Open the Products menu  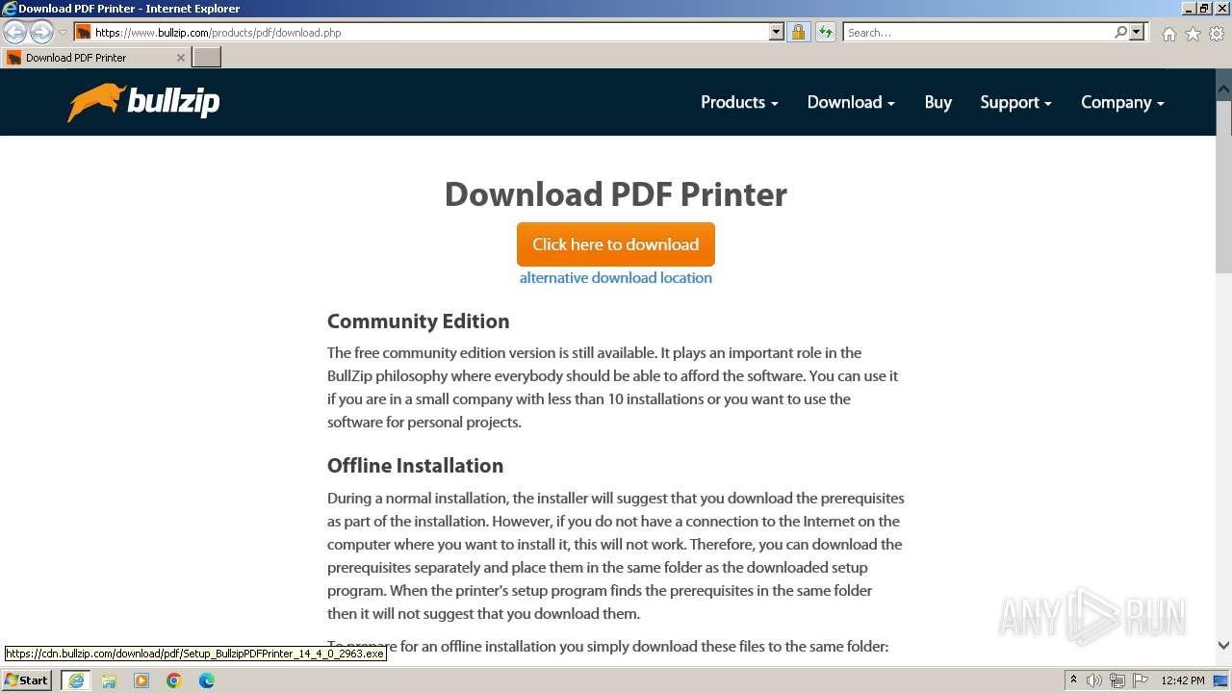click(x=739, y=102)
